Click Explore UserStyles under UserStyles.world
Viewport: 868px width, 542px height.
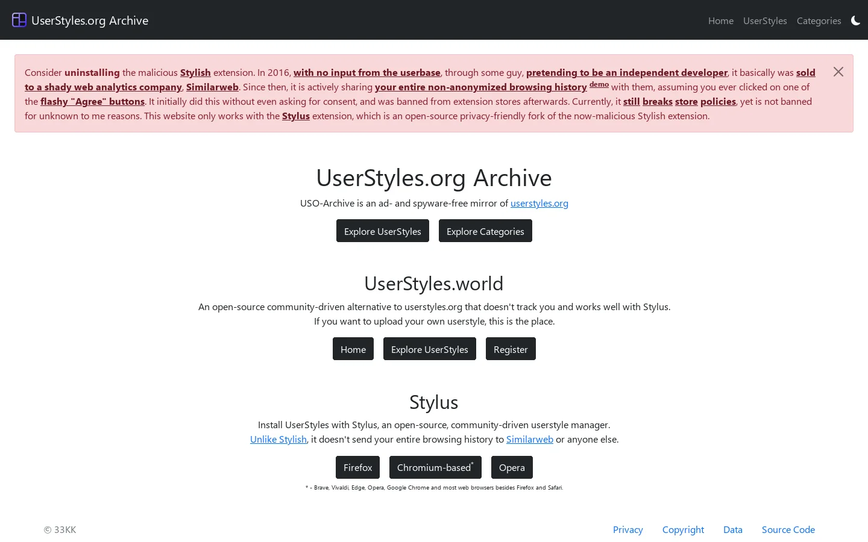(x=430, y=349)
